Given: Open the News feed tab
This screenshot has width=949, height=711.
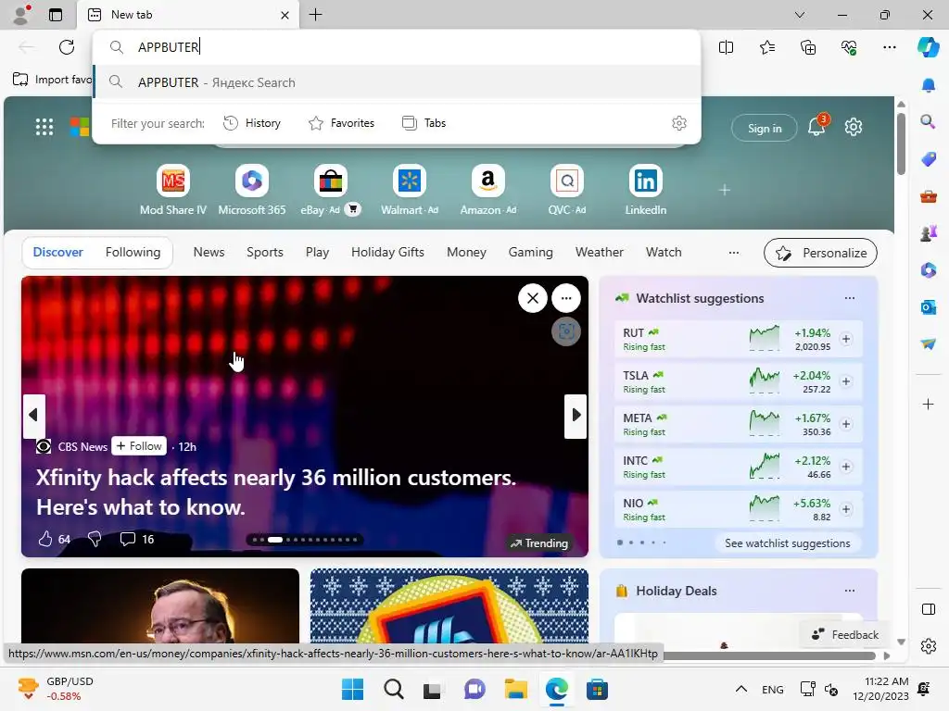Looking at the screenshot, I should click(209, 252).
